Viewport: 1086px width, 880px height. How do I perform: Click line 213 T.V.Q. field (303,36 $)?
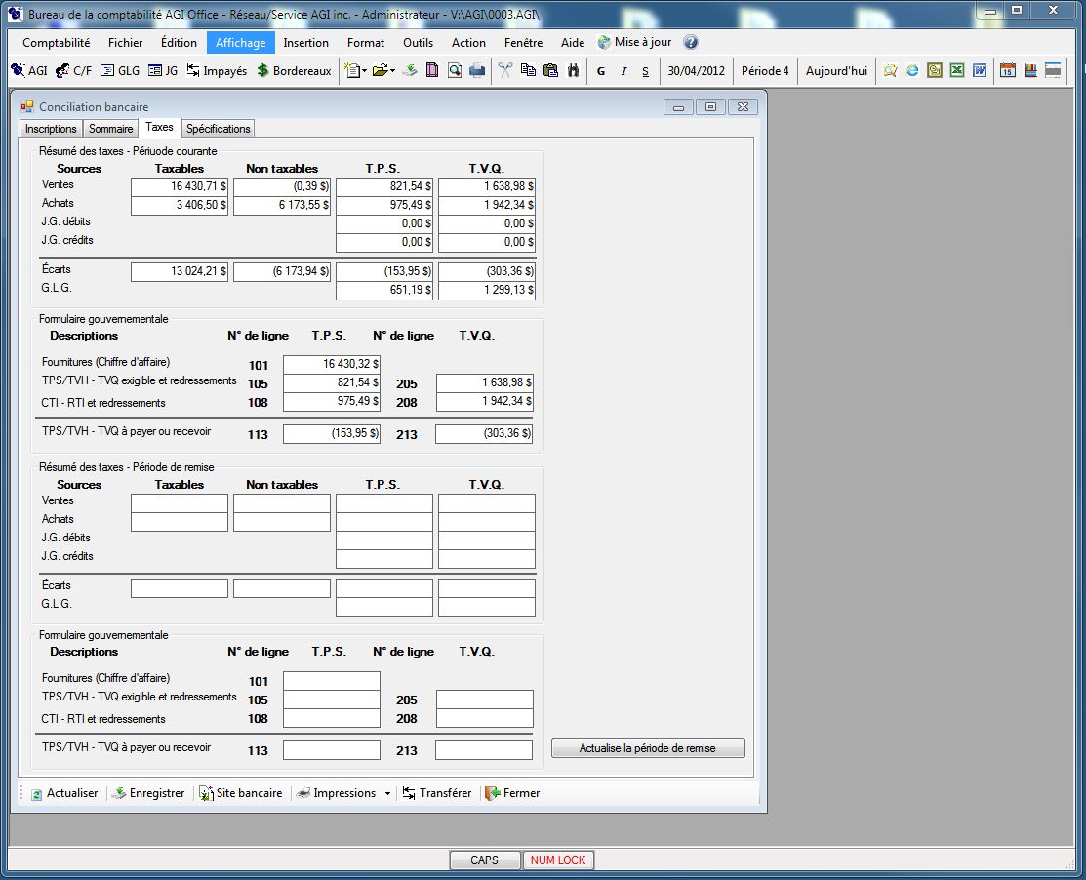(x=484, y=434)
